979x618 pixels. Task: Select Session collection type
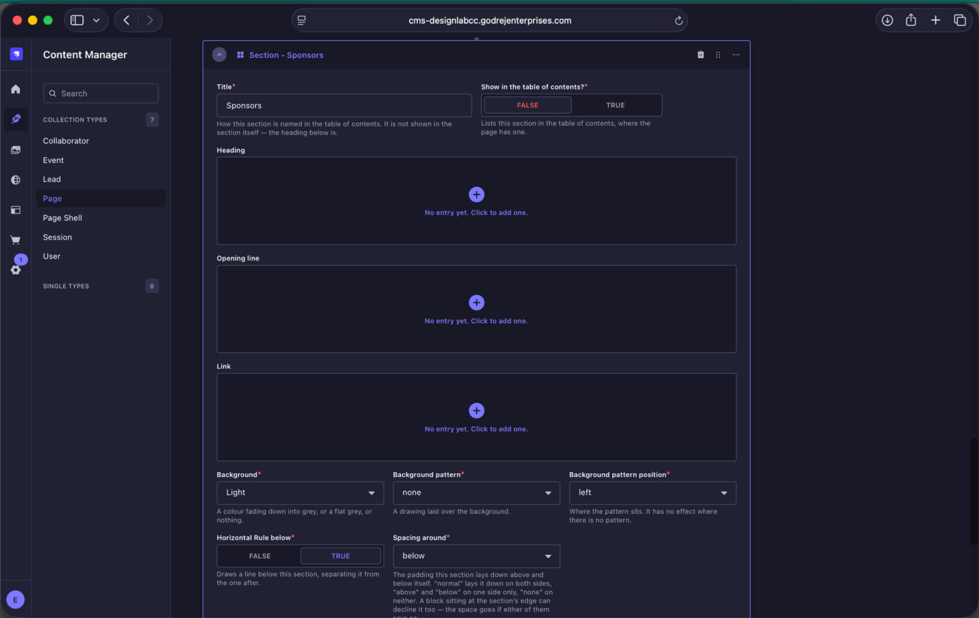tap(57, 237)
